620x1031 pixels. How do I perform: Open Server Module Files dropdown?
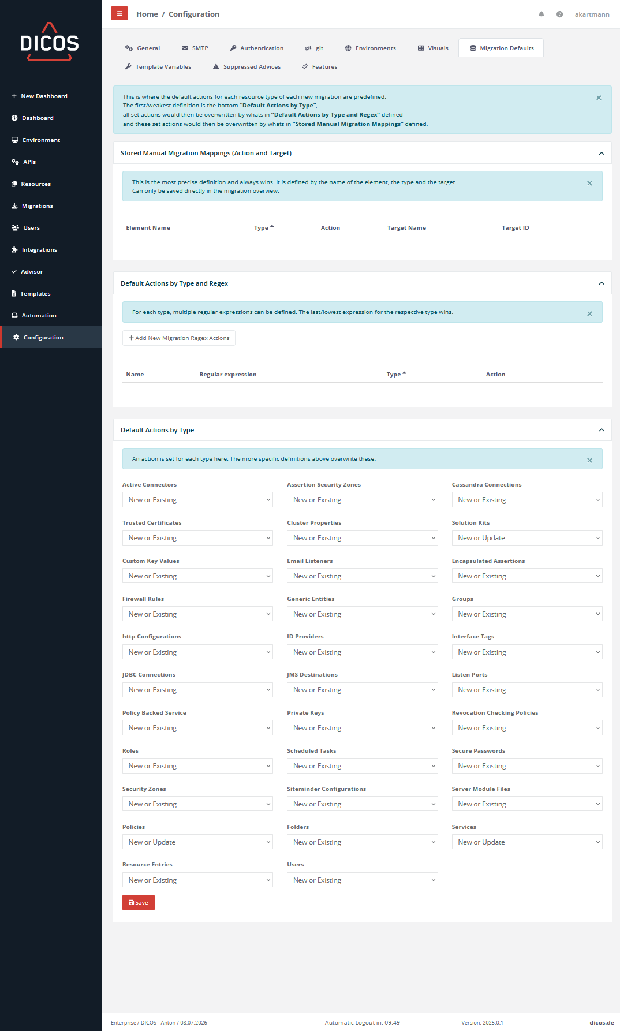527,804
